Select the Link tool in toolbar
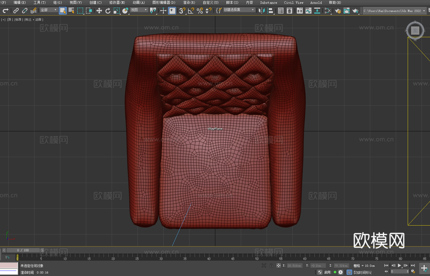430x276 pixels. tap(16, 11)
